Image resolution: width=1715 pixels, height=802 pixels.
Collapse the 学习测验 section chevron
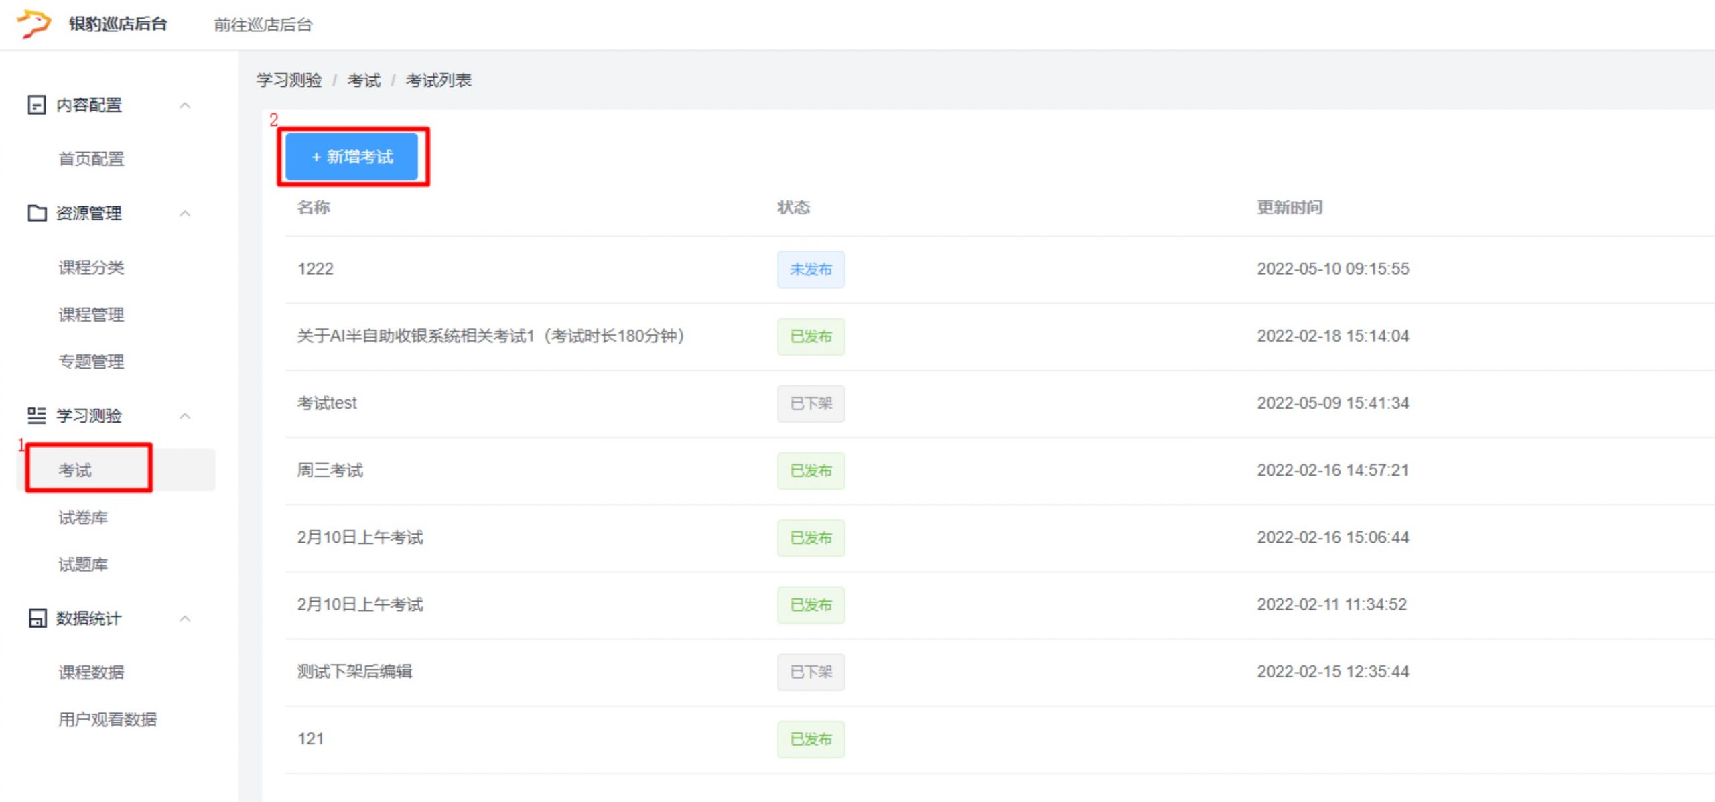coord(186,415)
